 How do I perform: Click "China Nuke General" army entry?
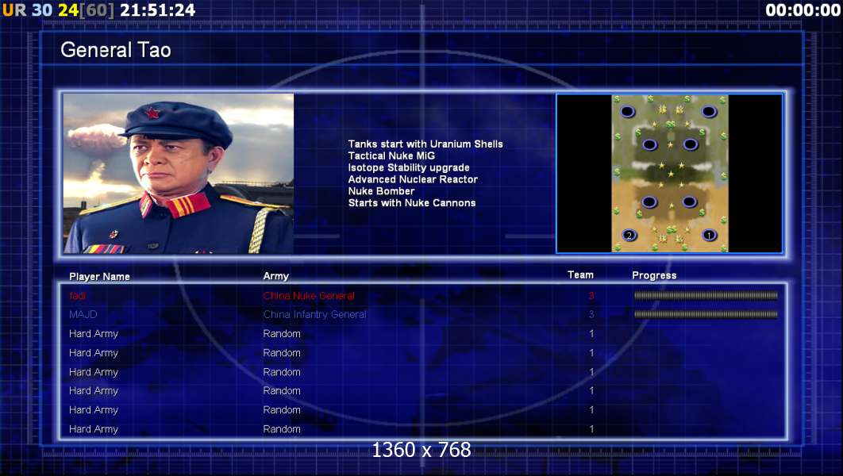tap(309, 295)
